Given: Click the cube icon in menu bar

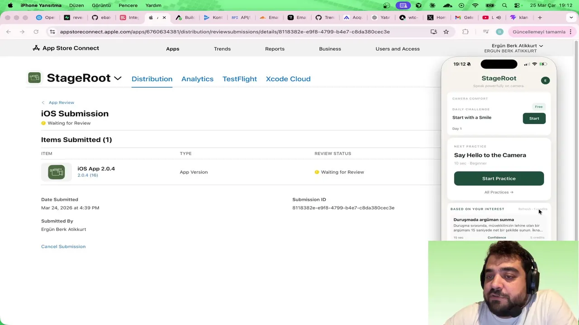Looking at the screenshot, I should click(418, 5).
